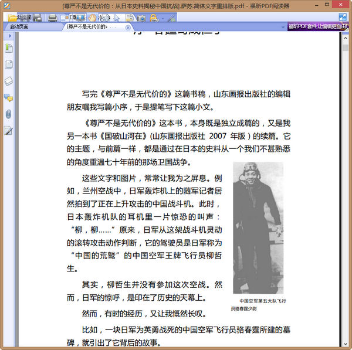
Task: Click the 福昕PDF套件 advertisement banner
Action: point(318,26)
